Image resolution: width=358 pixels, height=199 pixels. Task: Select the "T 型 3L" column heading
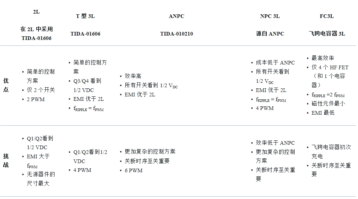pos(85,16)
